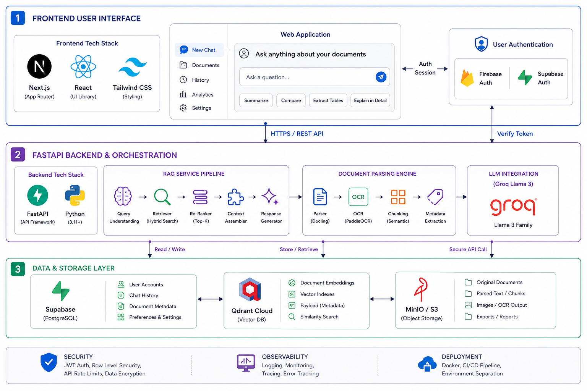Click the Retriever hybrid search magnifier icon
Screen dimensions: 587x391
pyautogui.click(x=162, y=197)
